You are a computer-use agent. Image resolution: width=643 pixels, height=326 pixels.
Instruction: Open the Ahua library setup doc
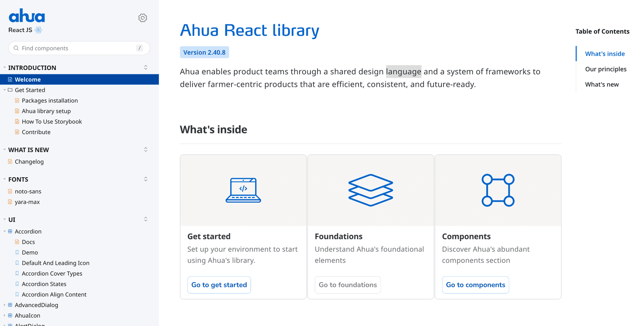(46, 111)
